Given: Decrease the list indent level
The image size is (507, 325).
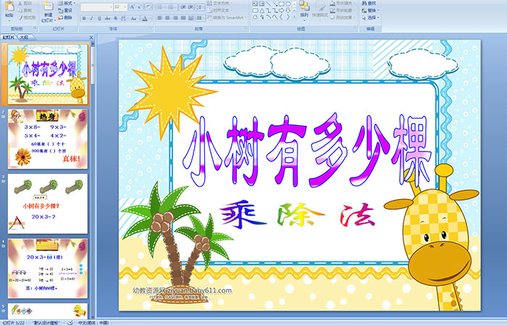Looking at the screenshot, I should click(183, 7).
